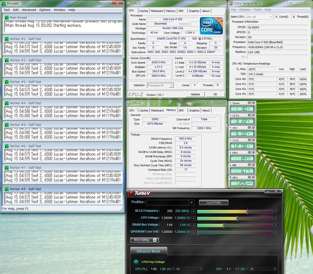
Task: Open the TurboV Profiles dropdown
Action: (x=191, y=203)
